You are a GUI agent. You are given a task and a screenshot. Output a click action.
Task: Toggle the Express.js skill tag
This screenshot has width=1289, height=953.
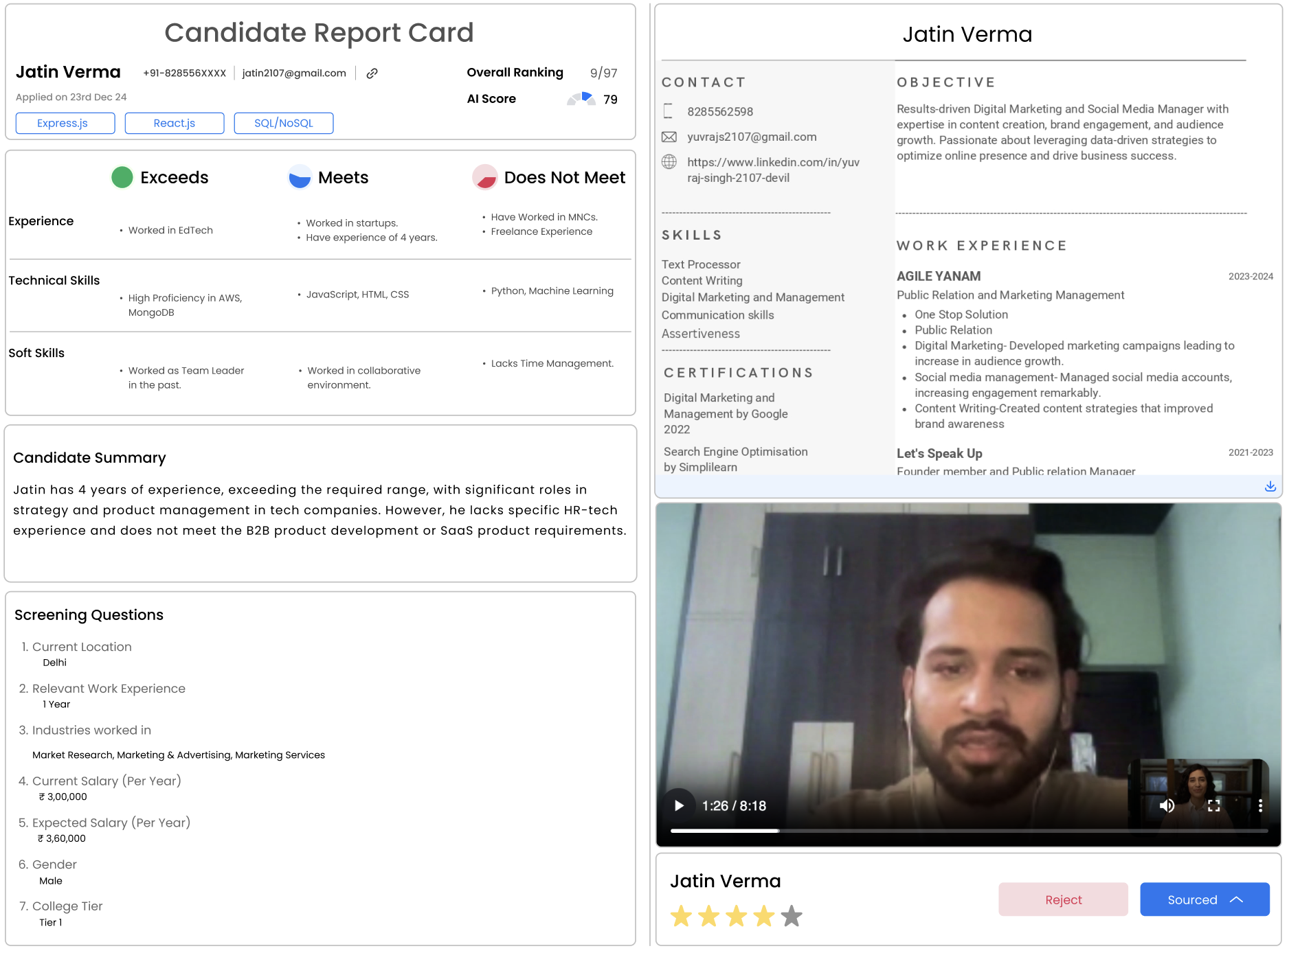pyautogui.click(x=65, y=123)
